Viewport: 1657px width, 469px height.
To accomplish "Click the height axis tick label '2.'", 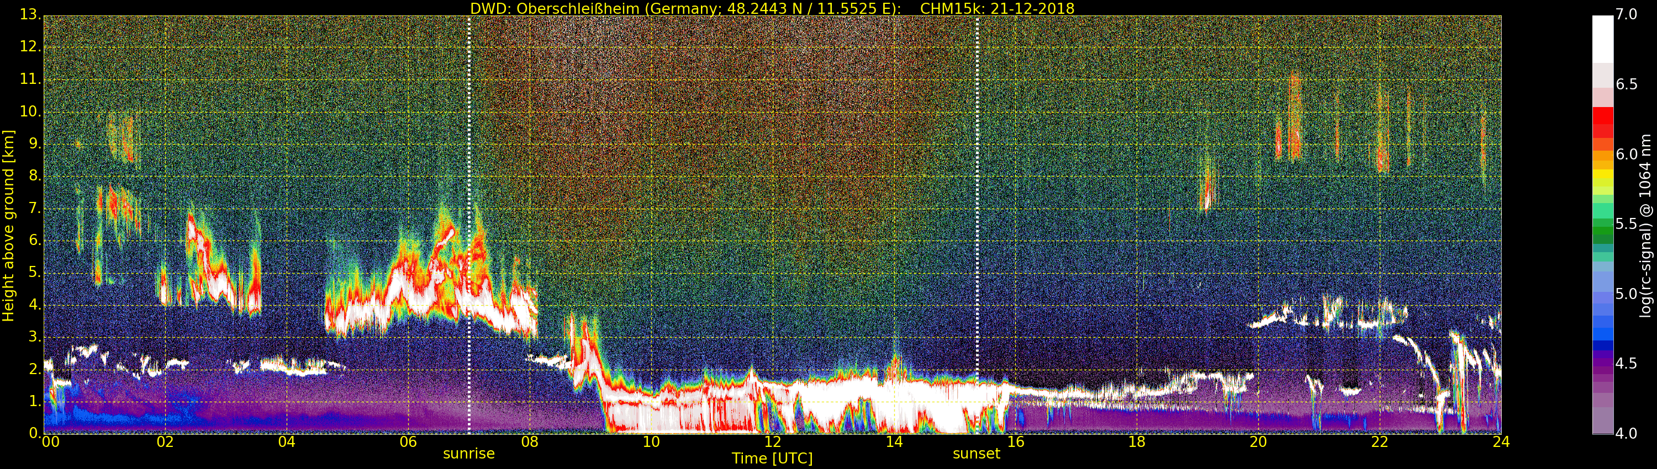I will [35, 369].
